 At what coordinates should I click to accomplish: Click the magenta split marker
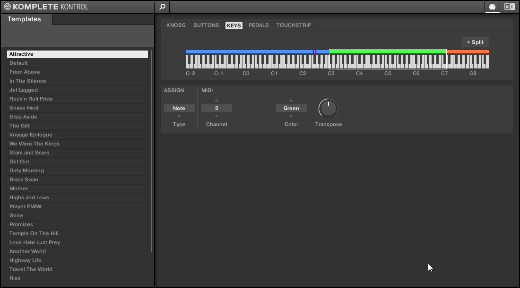tap(314, 51)
